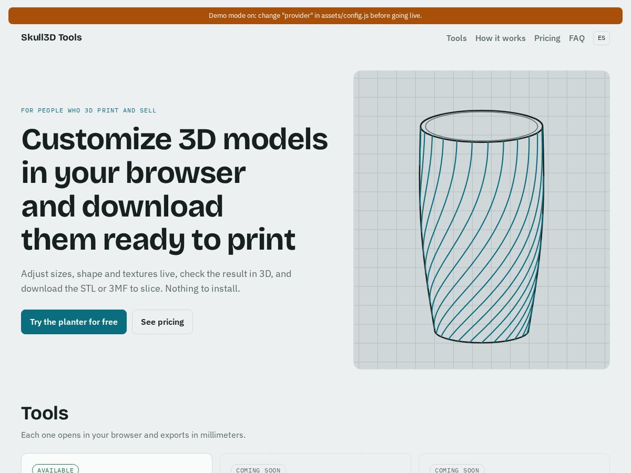The height and width of the screenshot is (473, 631).
Task: Click the See pricing button
Action: tap(162, 322)
